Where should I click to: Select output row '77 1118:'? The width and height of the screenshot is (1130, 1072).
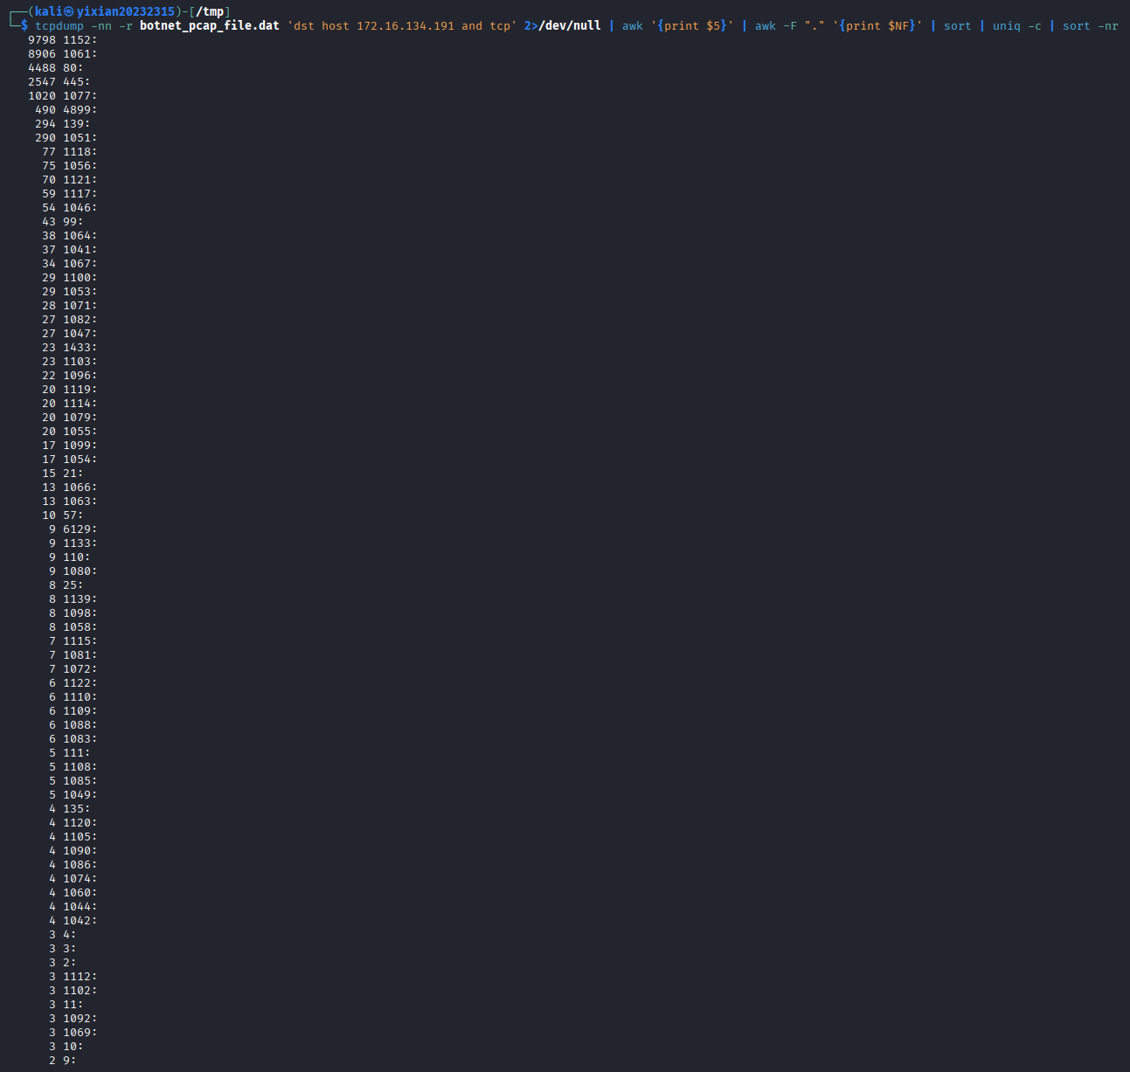(x=70, y=152)
